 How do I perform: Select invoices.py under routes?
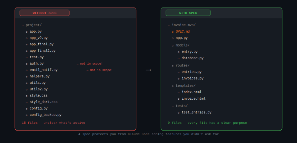192,78
